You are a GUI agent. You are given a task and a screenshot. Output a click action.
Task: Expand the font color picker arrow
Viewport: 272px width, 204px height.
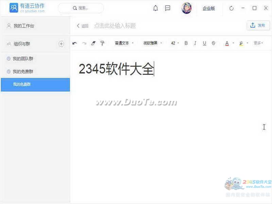click(233, 43)
